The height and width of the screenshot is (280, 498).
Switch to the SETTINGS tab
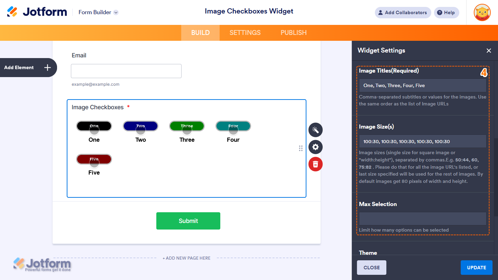click(245, 32)
